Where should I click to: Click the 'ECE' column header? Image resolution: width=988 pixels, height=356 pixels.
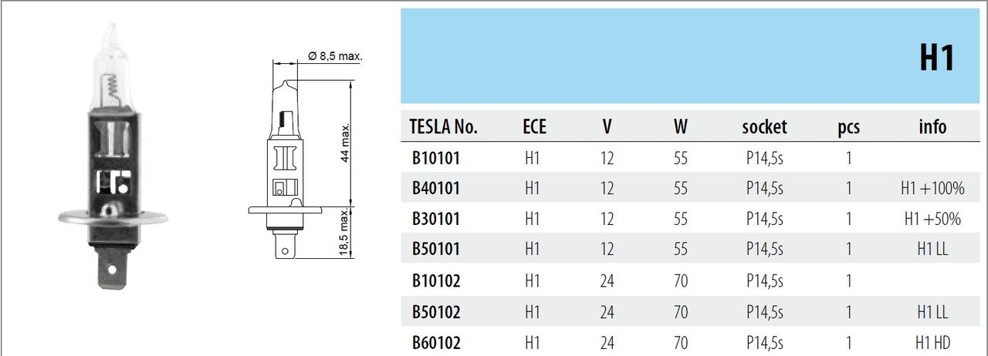tap(533, 127)
